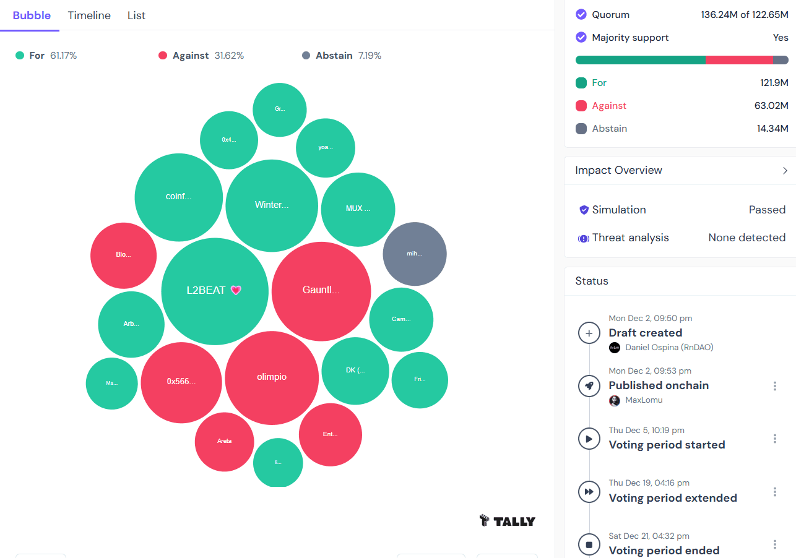
Task: Click the Arb... green bubble
Action: [x=131, y=324]
